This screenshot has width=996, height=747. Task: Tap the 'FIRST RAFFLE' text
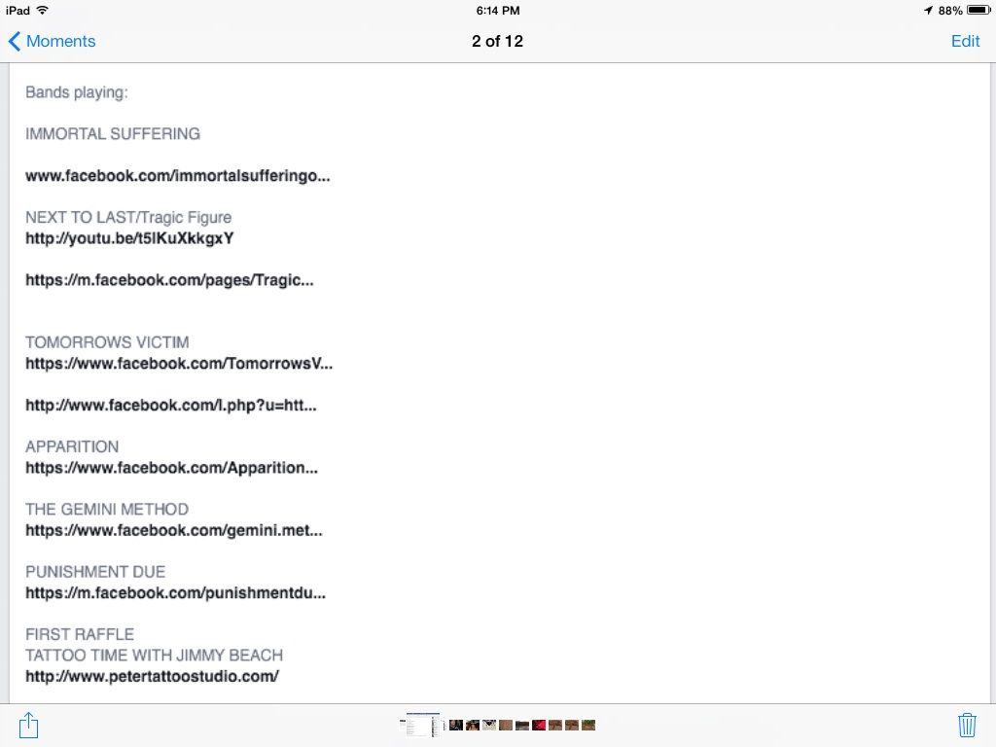point(80,634)
